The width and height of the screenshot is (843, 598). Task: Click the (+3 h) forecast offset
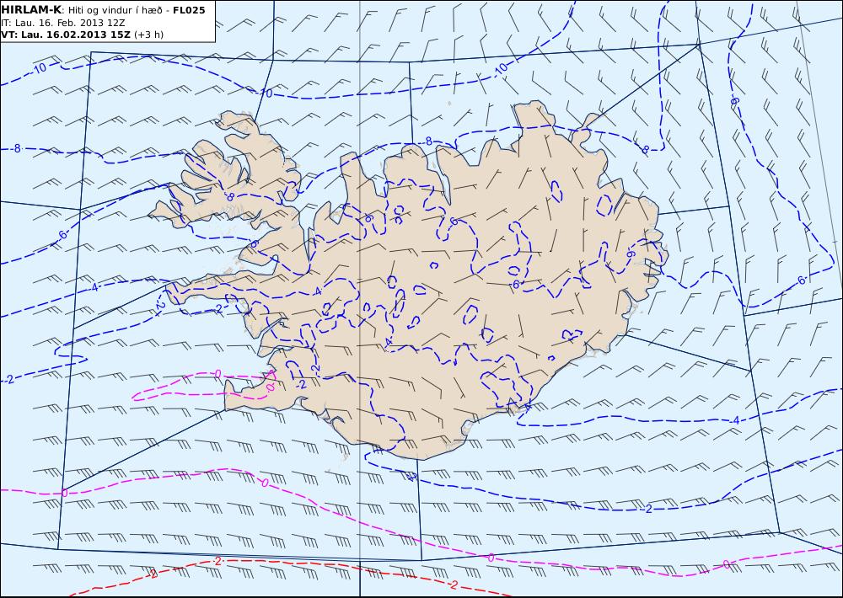coord(148,35)
